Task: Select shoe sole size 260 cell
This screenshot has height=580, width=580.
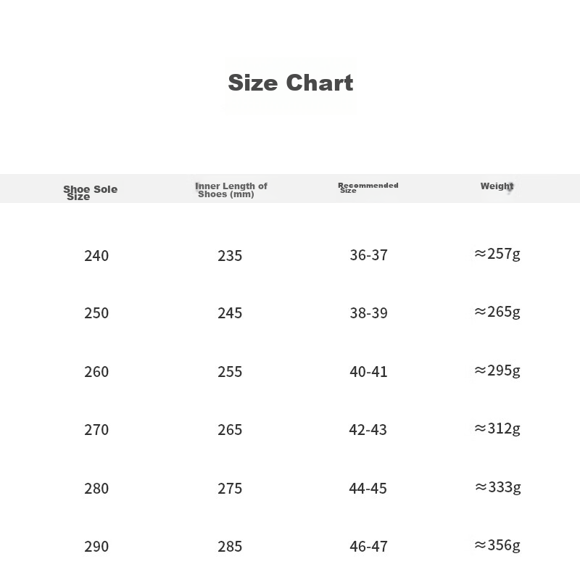Action: coord(96,372)
